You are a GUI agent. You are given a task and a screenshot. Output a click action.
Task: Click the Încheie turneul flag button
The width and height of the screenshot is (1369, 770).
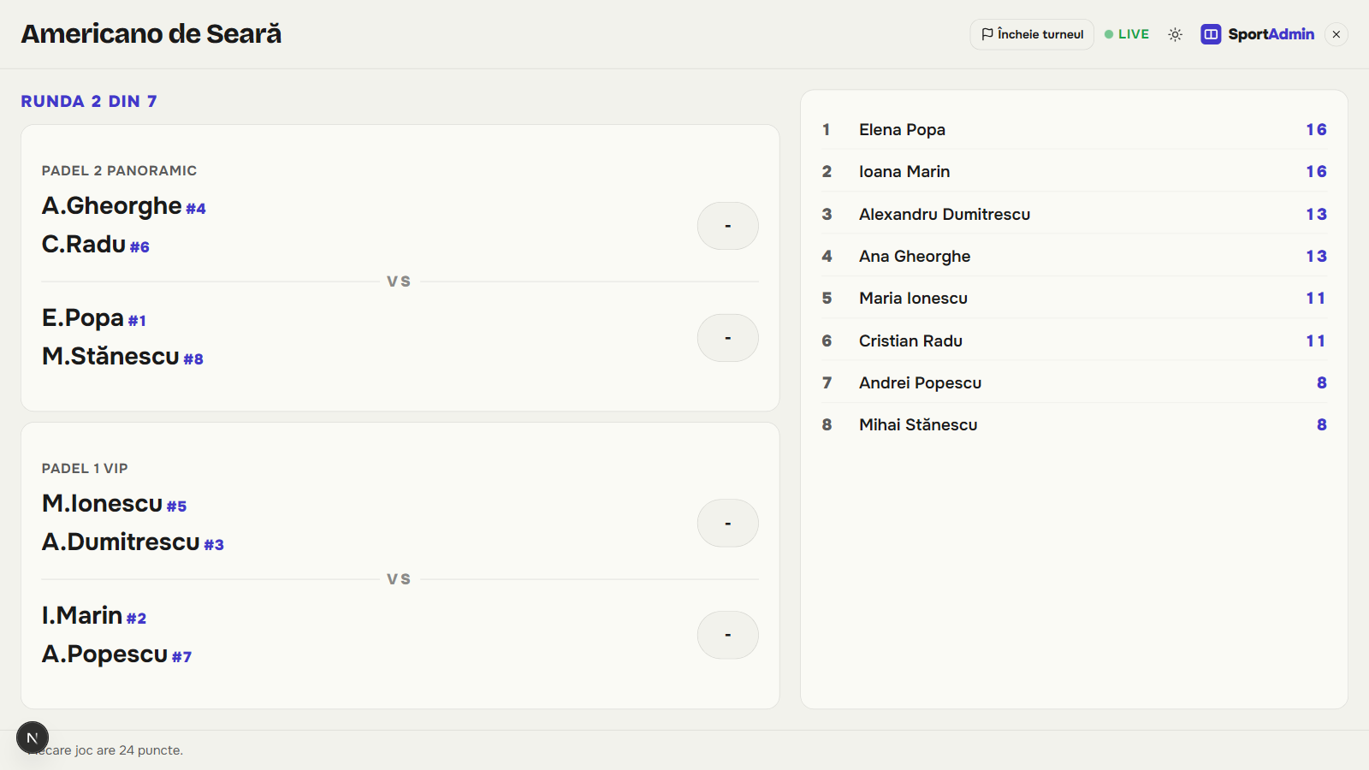pos(1032,34)
